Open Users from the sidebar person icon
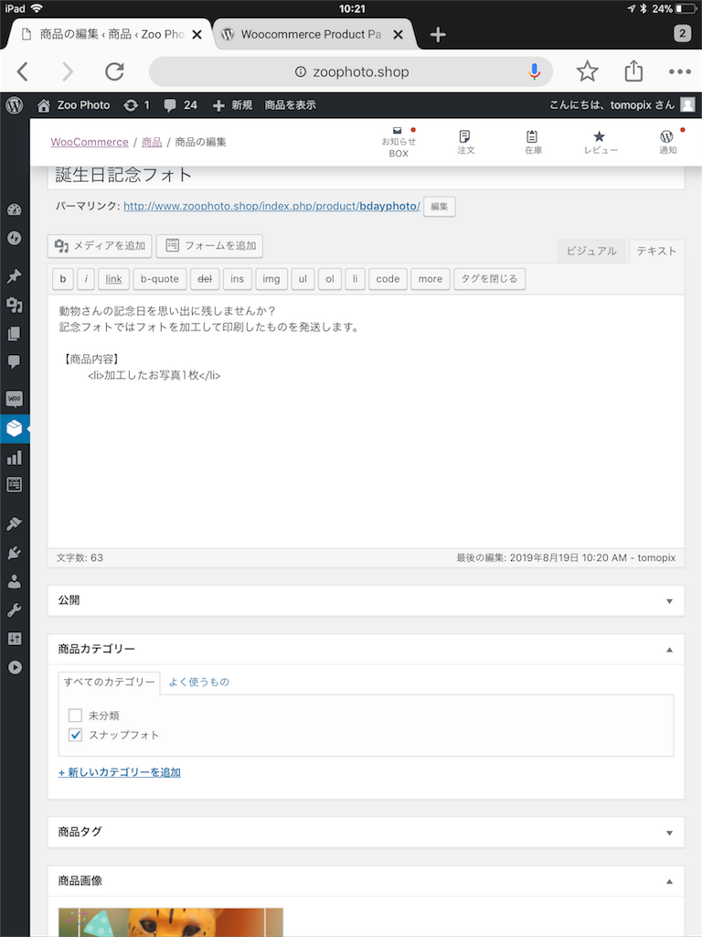 click(15, 581)
